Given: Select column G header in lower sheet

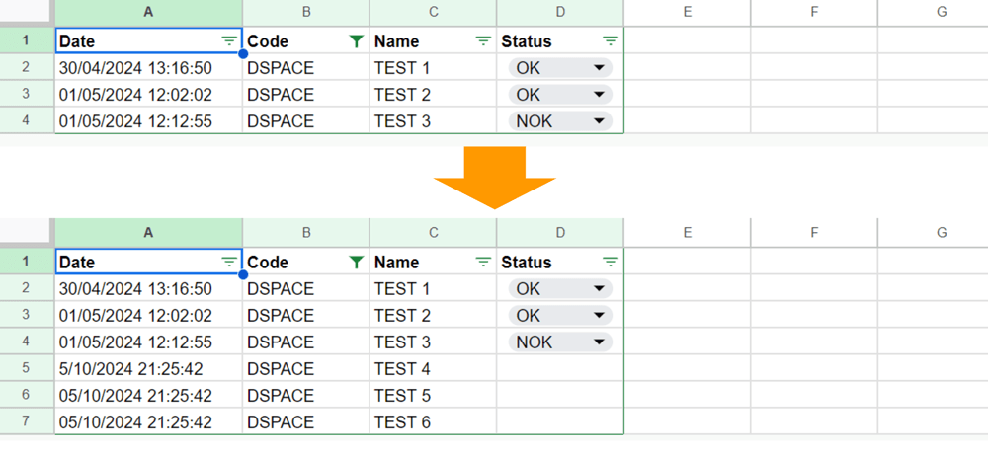Looking at the screenshot, I should pyautogui.click(x=941, y=233).
